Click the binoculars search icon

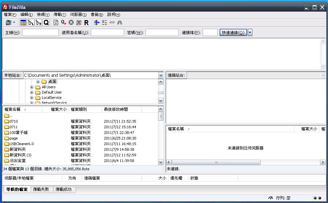(120, 22)
